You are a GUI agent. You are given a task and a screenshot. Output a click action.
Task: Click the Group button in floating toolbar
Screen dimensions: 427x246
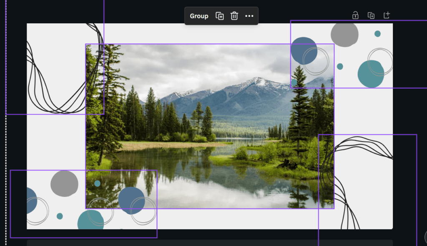199,16
